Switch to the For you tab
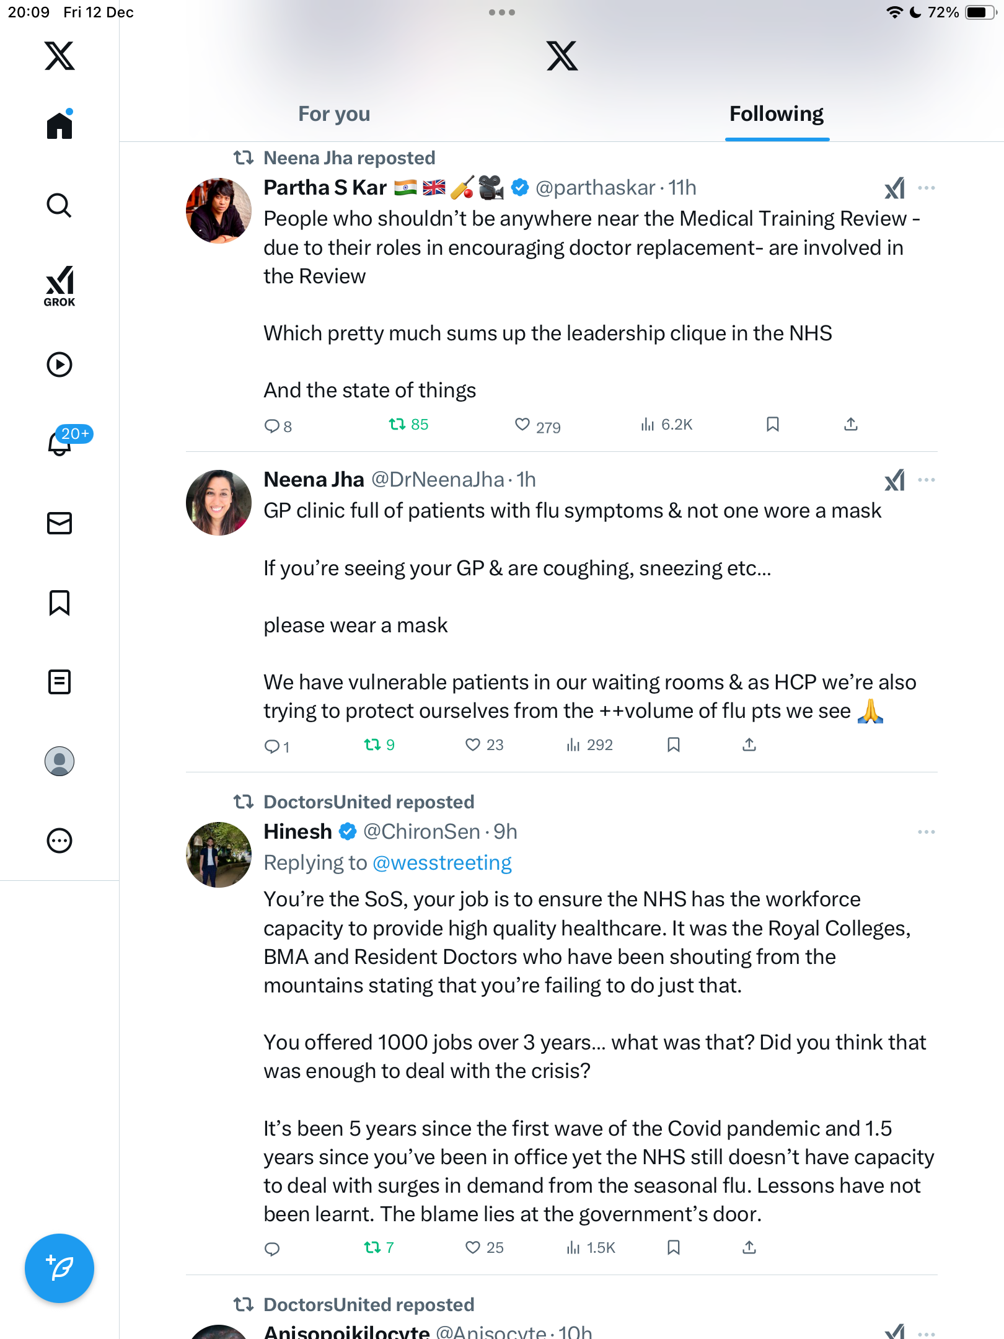This screenshot has height=1339, width=1004. [334, 114]
